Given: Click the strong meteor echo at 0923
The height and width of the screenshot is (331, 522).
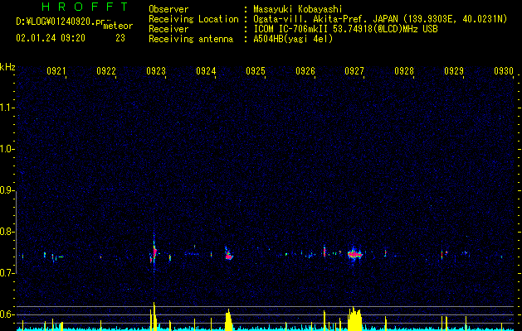Looking at the screenshot, I should [x=154, y=252].
